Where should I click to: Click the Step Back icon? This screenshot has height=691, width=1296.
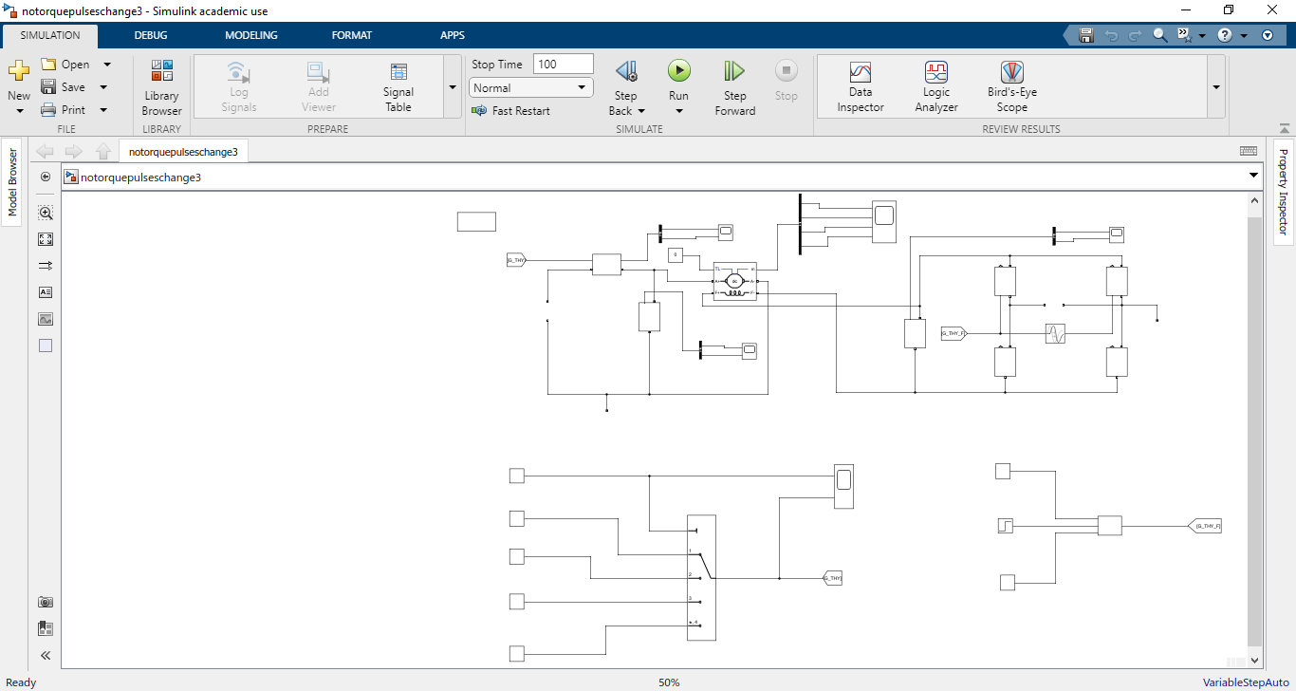625,71
